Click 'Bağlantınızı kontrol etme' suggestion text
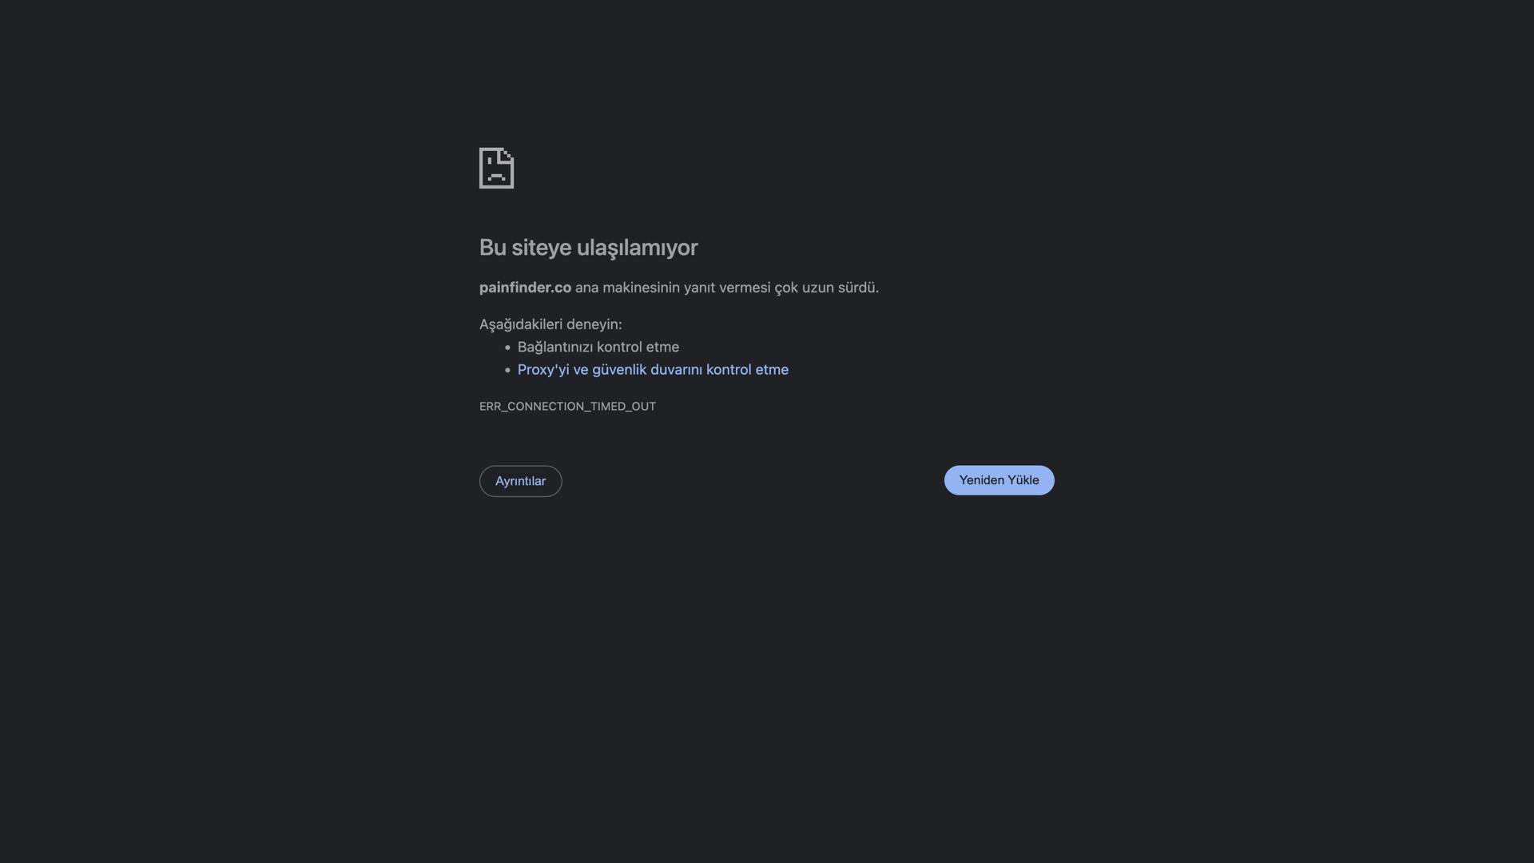 tap(598, 347)
